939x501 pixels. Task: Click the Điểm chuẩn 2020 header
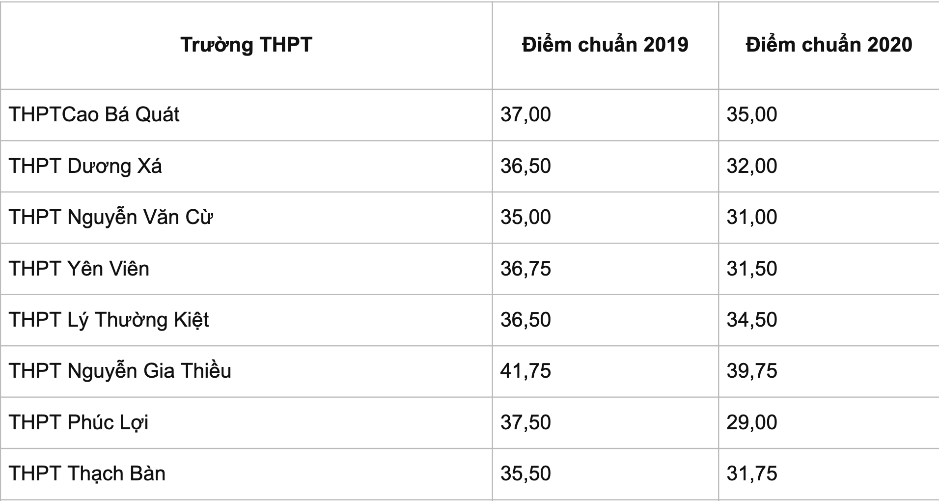829,45
